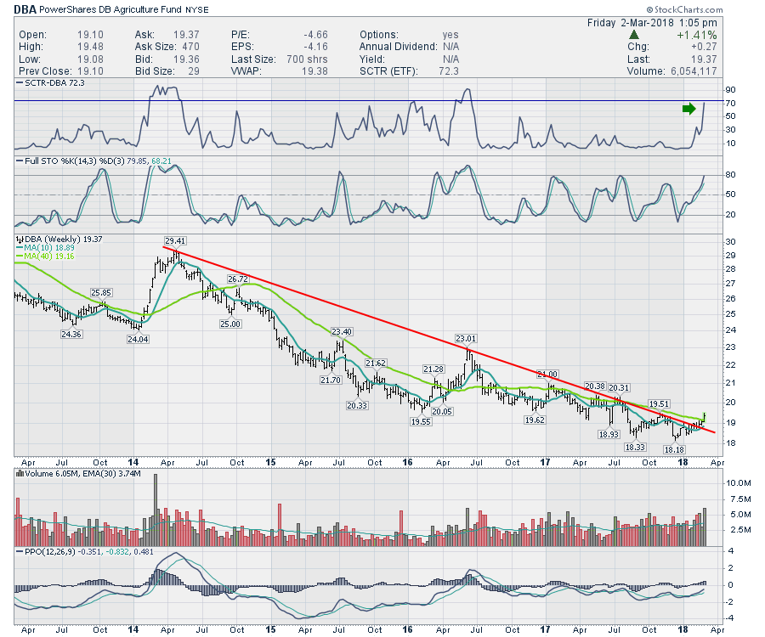Click the 18.33 low price label
765x637 pixels.
point(635,447)
